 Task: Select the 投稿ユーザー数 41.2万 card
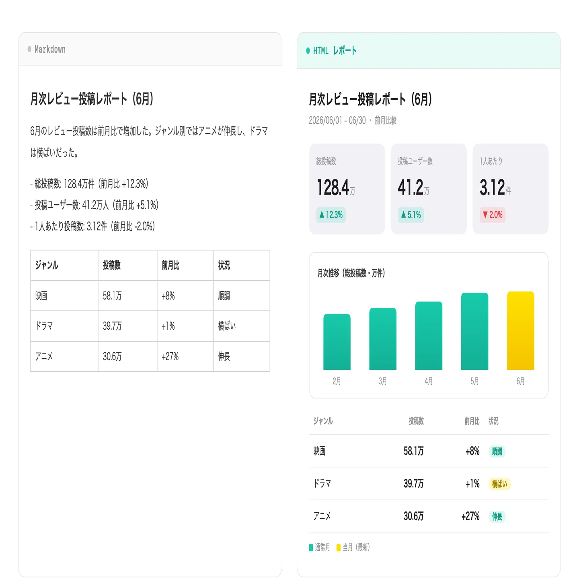point(429,189)
